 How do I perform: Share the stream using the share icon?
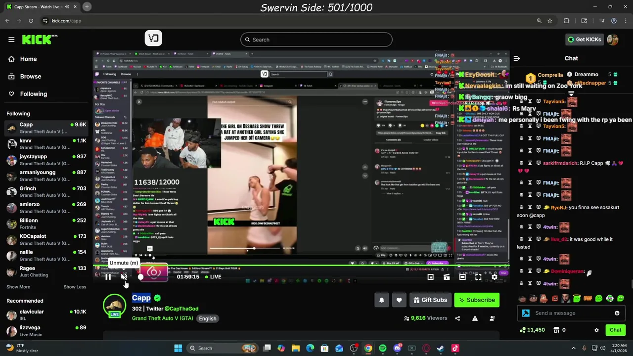[457, 318]
